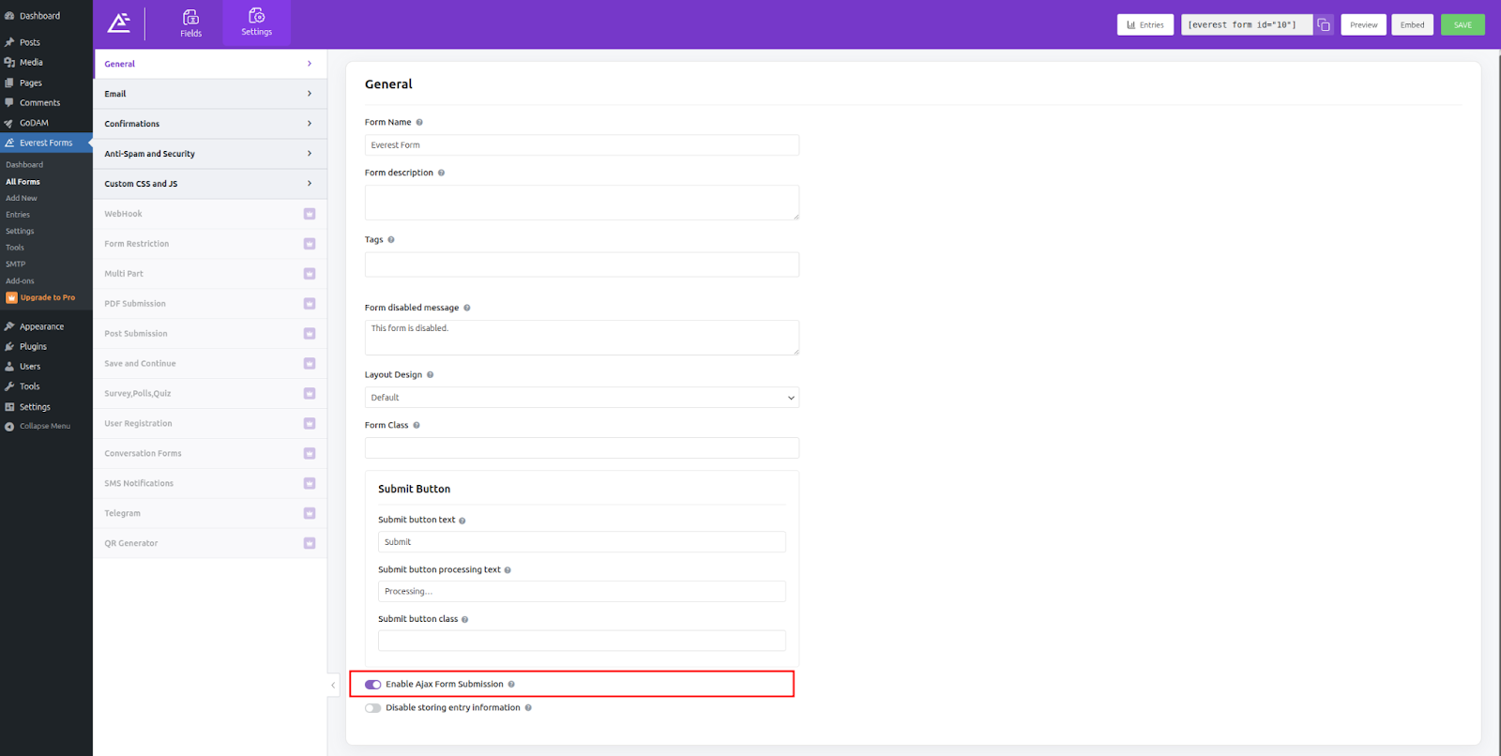Click the Embed button
This screenshot has height=756, width=1501.
(1412, 25)
